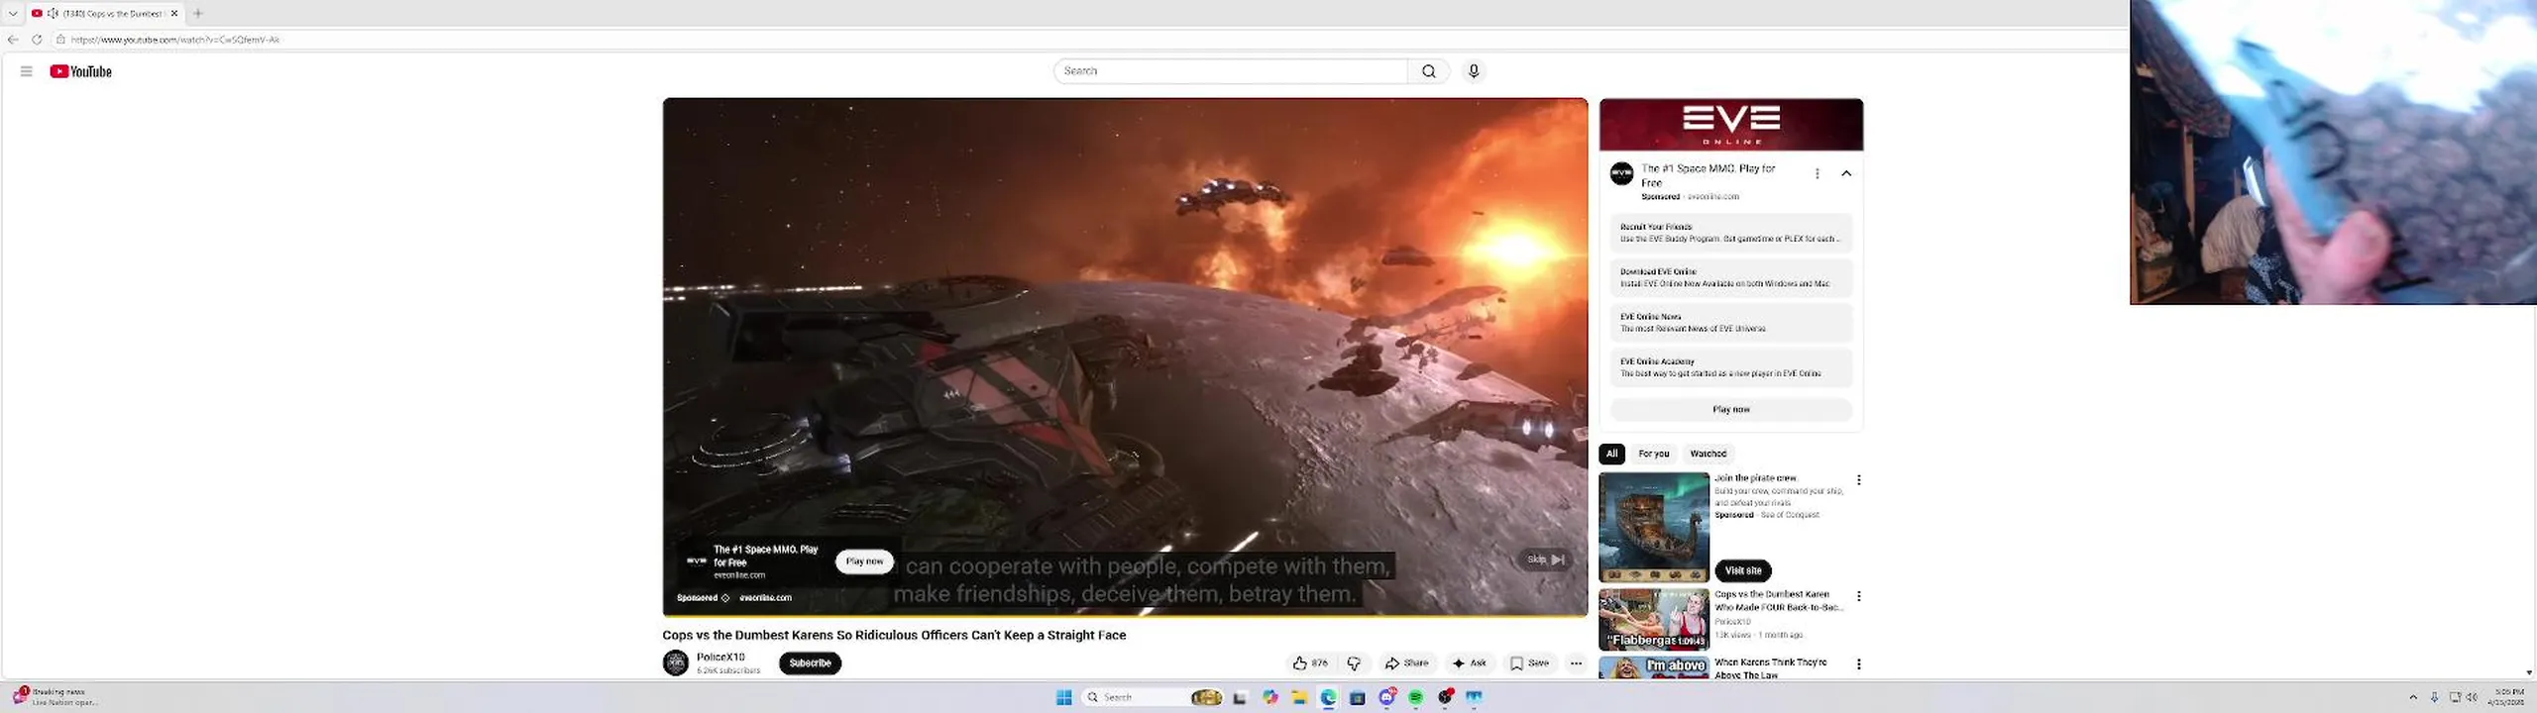This screenshot has height=713, width=2537.
Task: Click the EVE Online banner image
Action: click(x=1731, y=125)
